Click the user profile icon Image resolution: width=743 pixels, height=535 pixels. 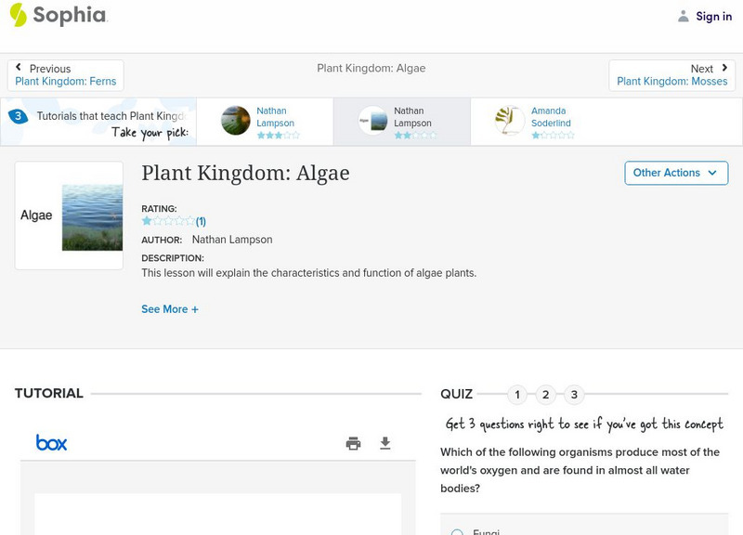pos(684,16)
